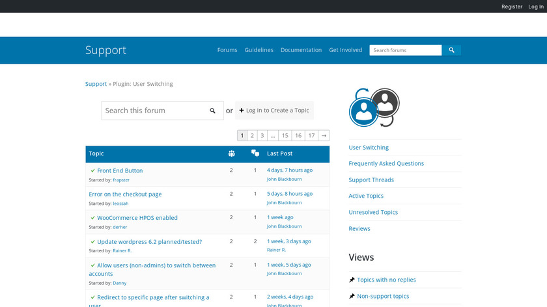This screenshot has height=307, width=547.
Task: Open the Forums menu item
Action: tap(227, 50)
